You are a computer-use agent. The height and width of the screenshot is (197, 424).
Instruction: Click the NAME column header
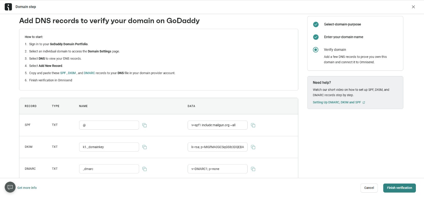(x=83, y=106)
